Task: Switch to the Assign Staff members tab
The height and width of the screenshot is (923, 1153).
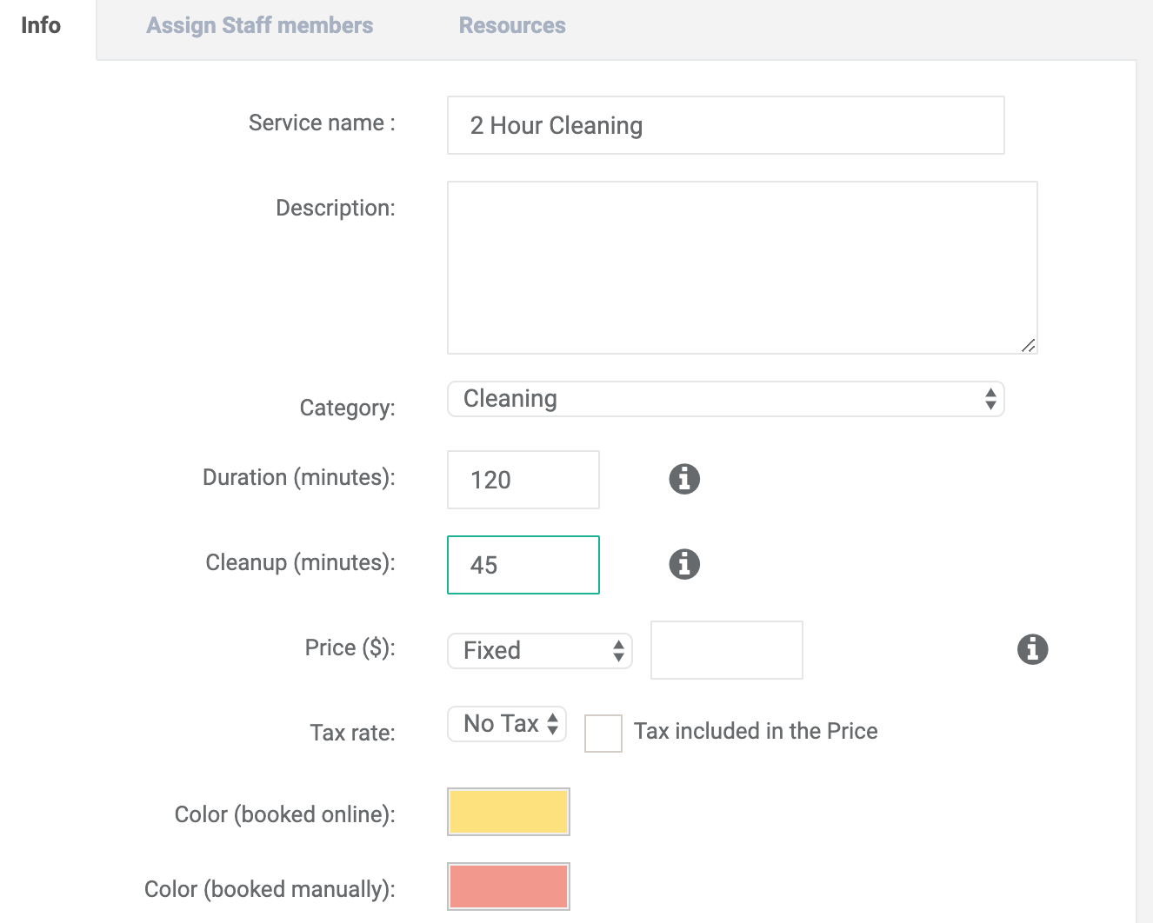Action: (259, 26)
